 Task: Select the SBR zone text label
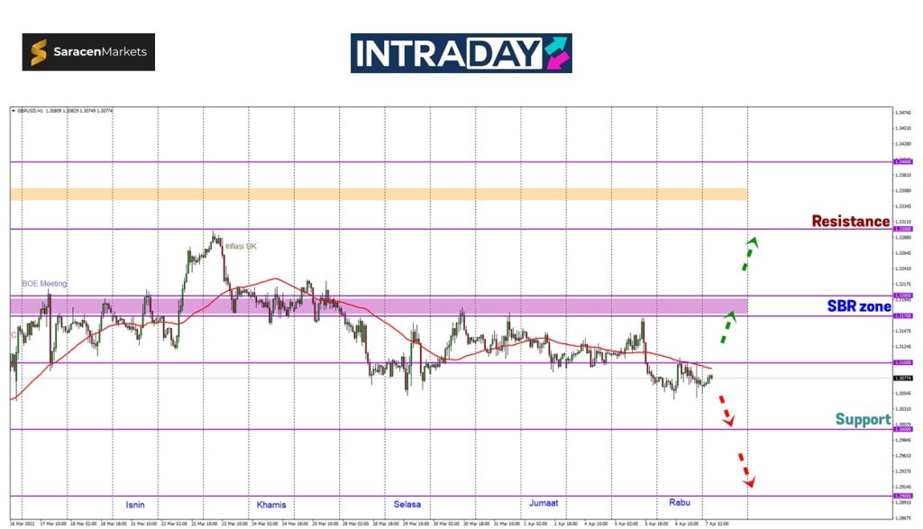point(858,306)
